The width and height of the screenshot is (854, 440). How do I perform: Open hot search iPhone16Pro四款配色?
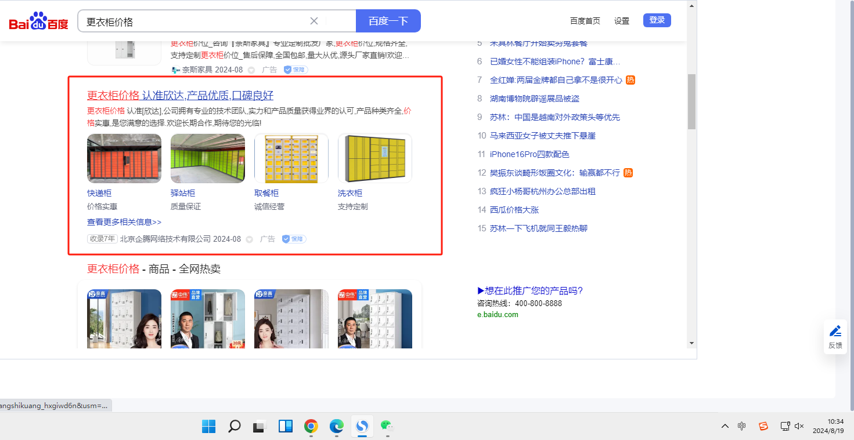pyautogui.click(x=529, y=154)
